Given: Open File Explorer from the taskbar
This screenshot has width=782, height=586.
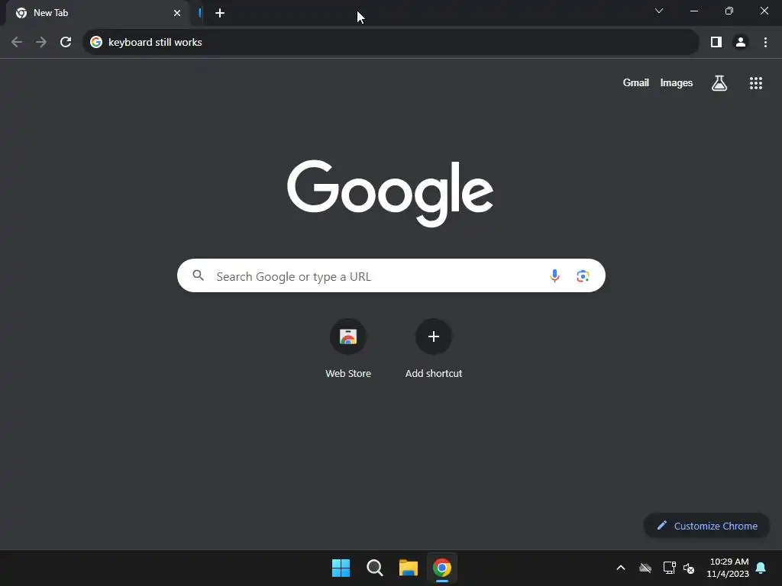Looking at the screenshot, I should 409,568.
